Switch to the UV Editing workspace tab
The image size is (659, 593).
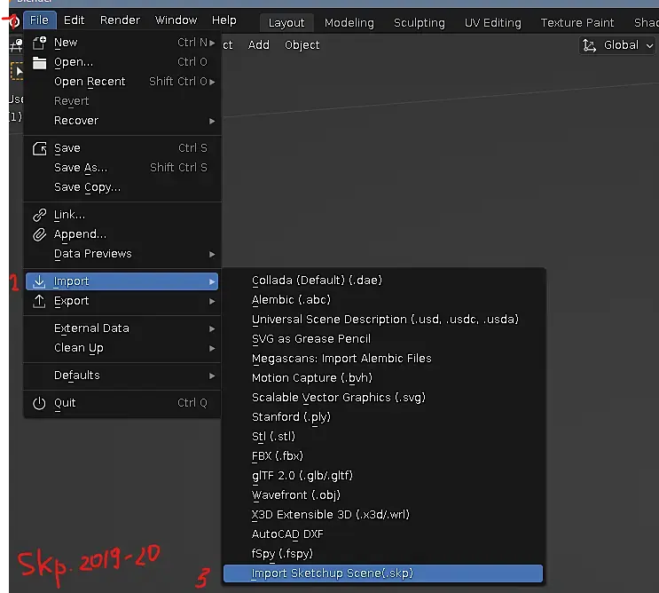[x=492, y=23]
